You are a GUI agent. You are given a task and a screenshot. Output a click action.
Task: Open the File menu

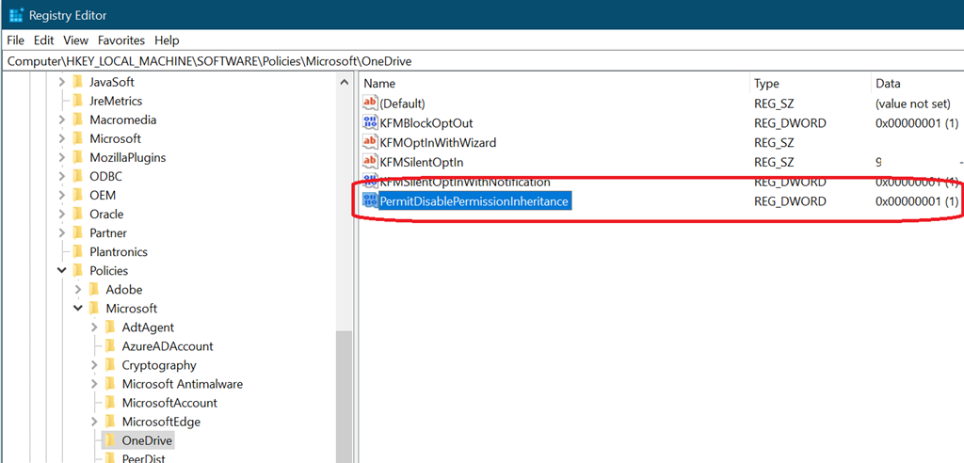click(15, 40)
